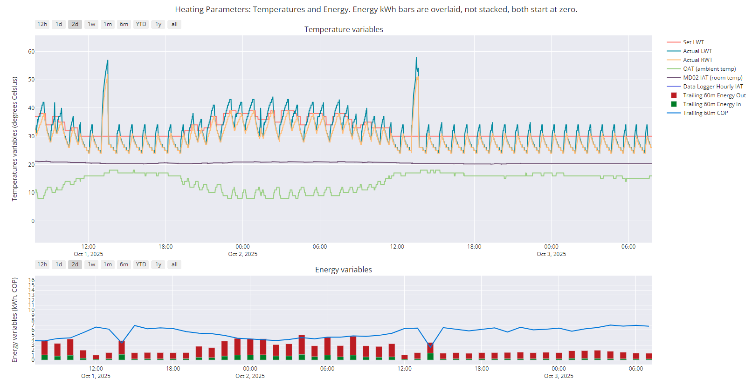Viewport: 752px width, 385px height.
Task: Toggle Set LWT trace in legend
Action: click(x=693, y=42)
